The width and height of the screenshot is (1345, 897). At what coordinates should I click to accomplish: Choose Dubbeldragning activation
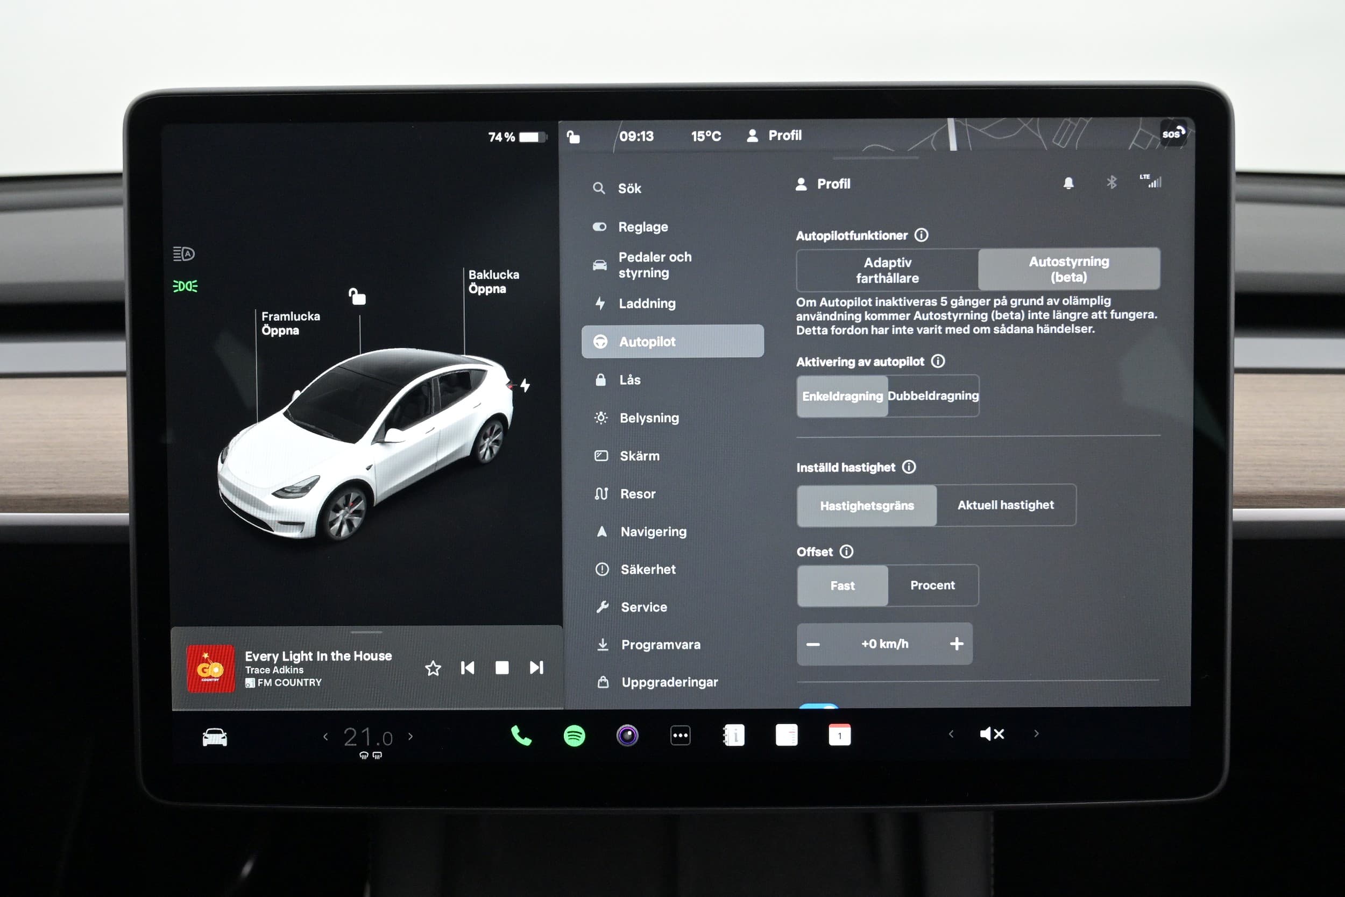933,395
